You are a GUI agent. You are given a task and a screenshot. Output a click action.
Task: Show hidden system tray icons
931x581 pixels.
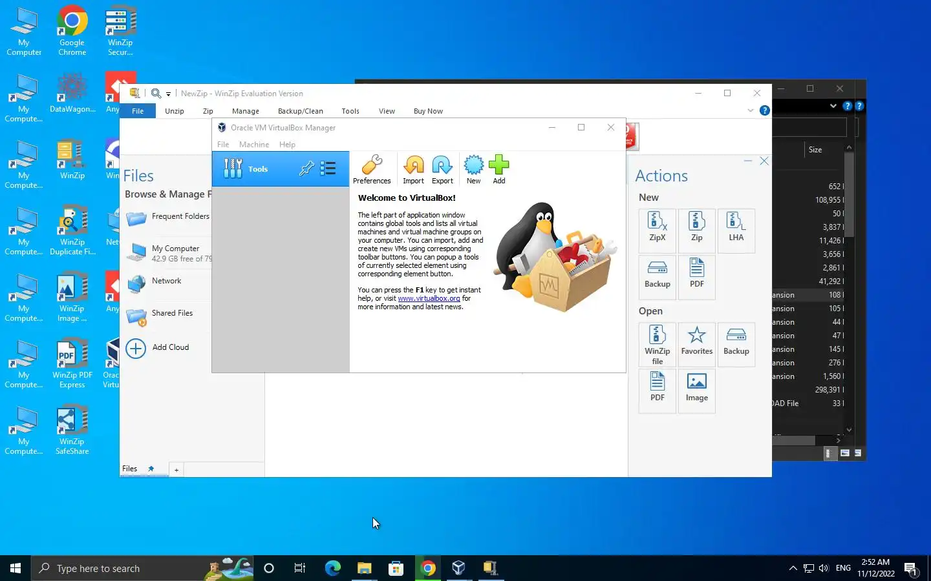coord(793,568)
